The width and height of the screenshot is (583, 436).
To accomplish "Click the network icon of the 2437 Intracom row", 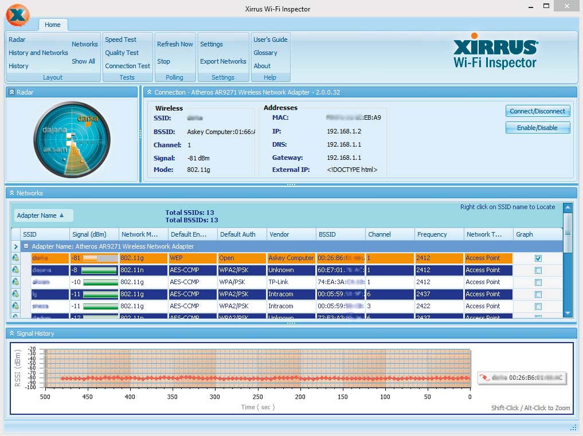I will click(15, 294).
